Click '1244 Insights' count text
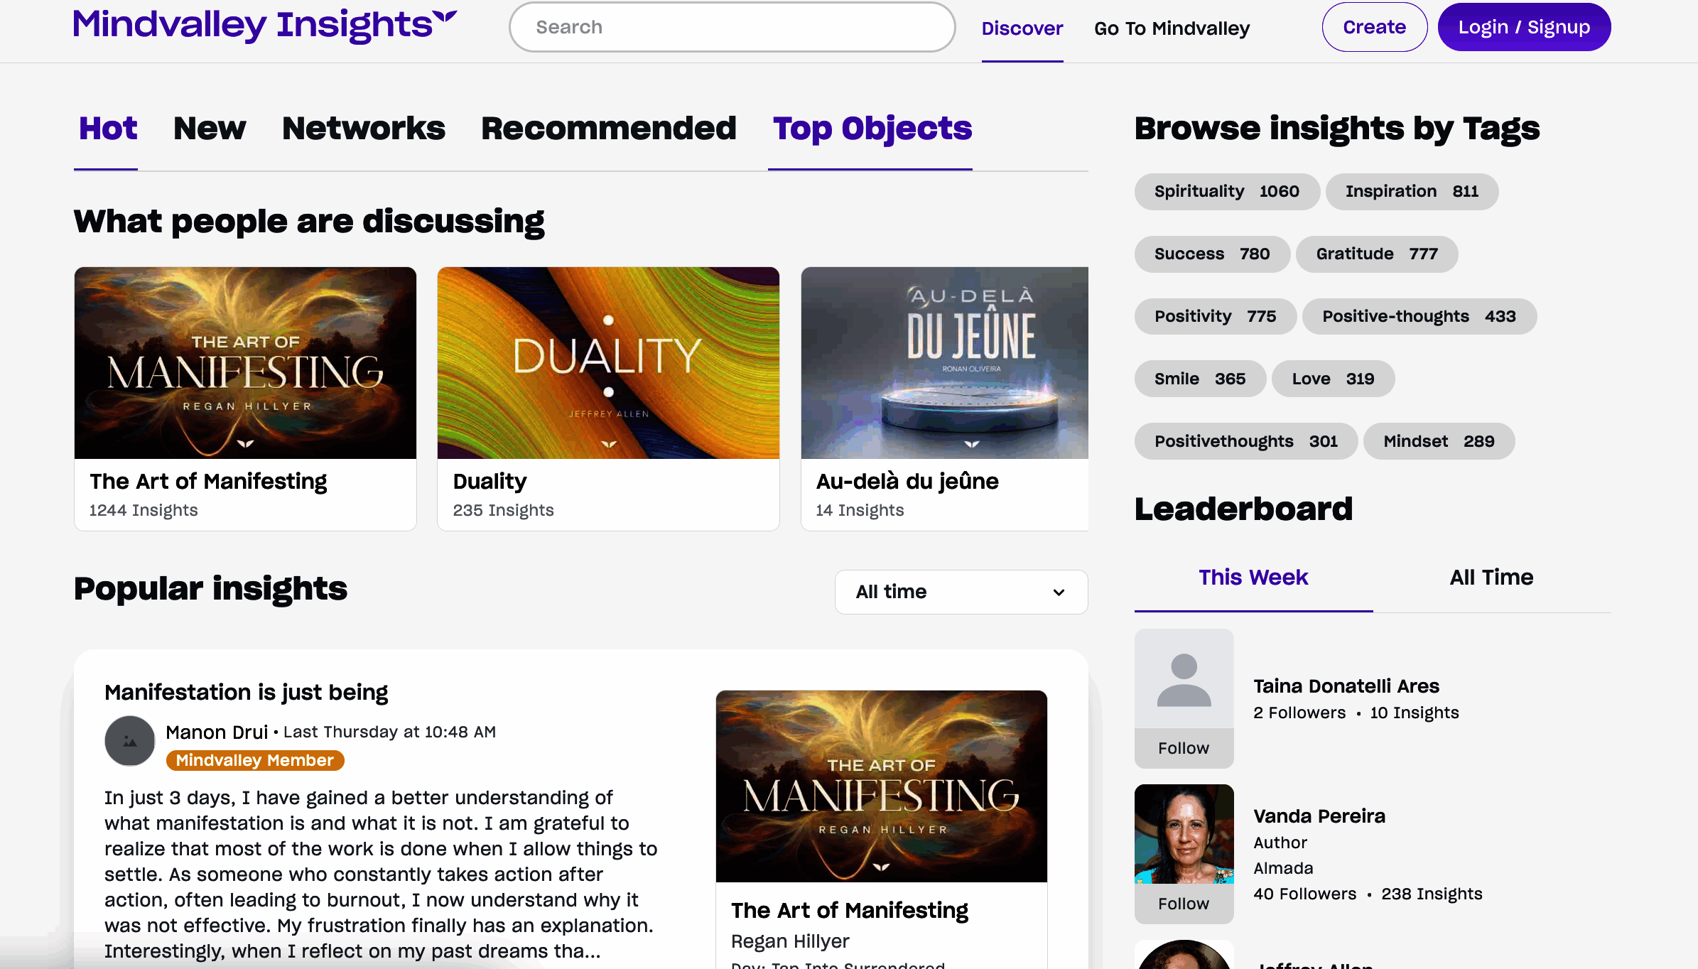This screenshot has height=969, width=1698. [144, 511]
